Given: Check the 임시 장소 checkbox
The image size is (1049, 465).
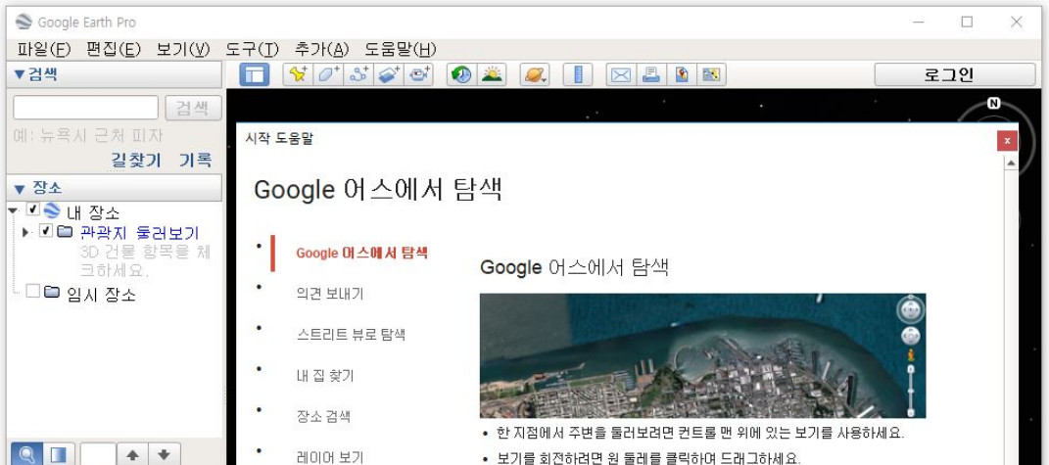Looking at the screenshot, I should pos(32,291).
